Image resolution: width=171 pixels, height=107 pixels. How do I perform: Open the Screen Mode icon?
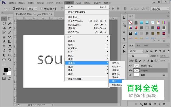pyautogui.click(x=10, y=78)
